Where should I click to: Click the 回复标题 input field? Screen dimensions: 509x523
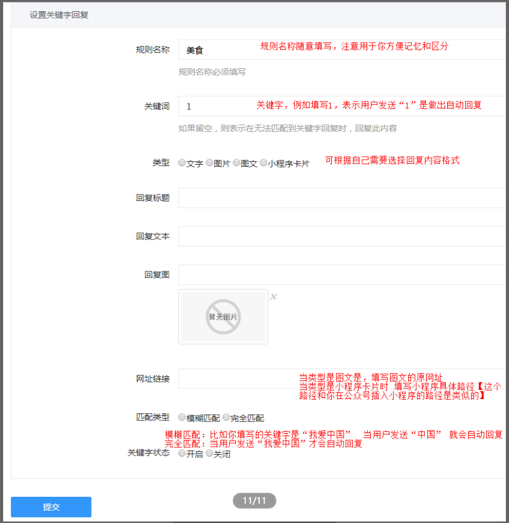(342, 198)
